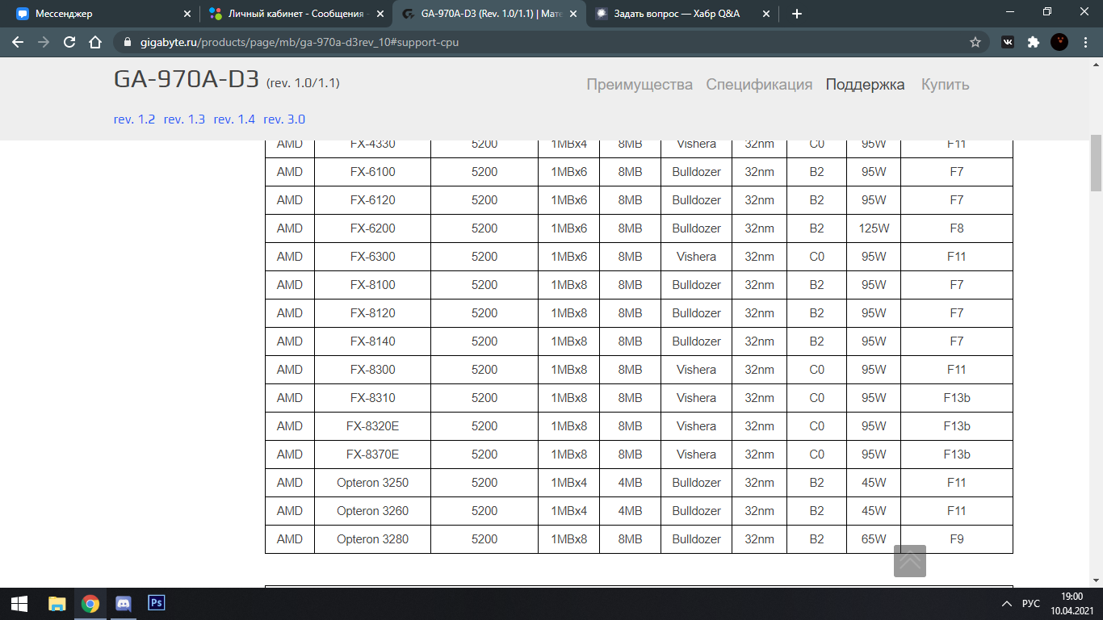
Task: Click the F8 BIOS version cell
Action: (x=957, y=228)
